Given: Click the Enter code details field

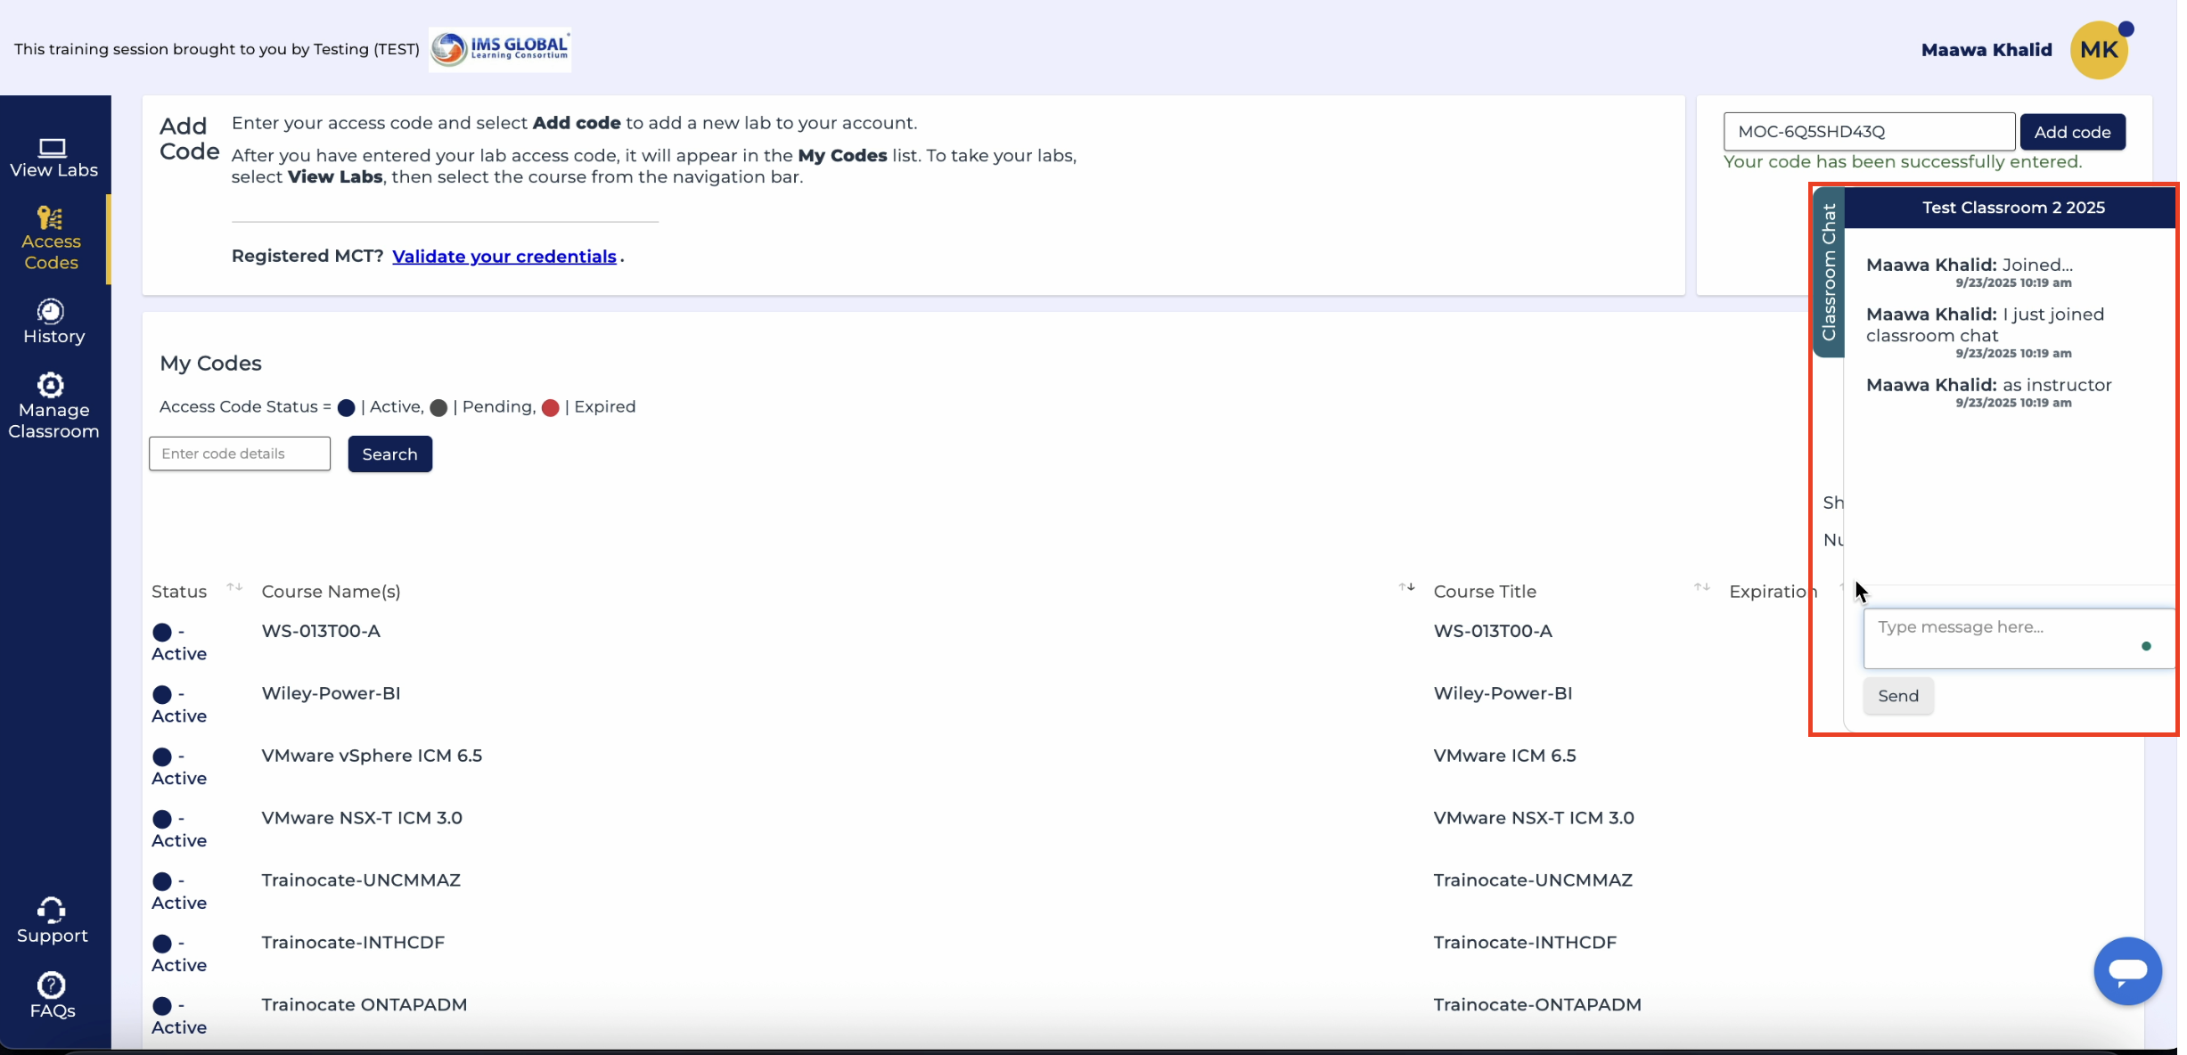Looking at the screenshot, I should point(239,454).
